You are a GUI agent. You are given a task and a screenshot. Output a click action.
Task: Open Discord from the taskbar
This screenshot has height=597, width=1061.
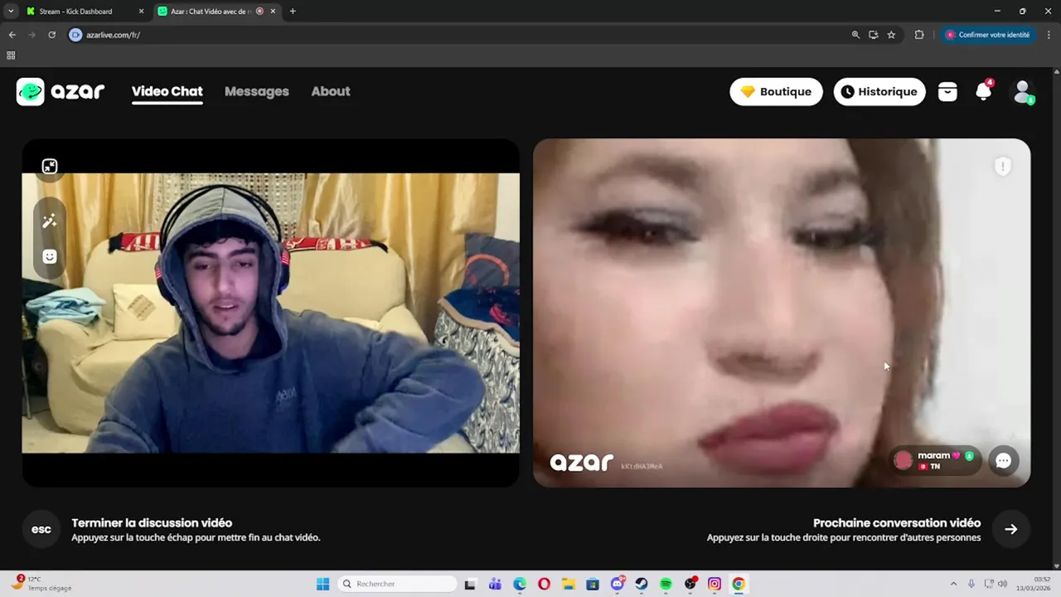pos(618,584)
